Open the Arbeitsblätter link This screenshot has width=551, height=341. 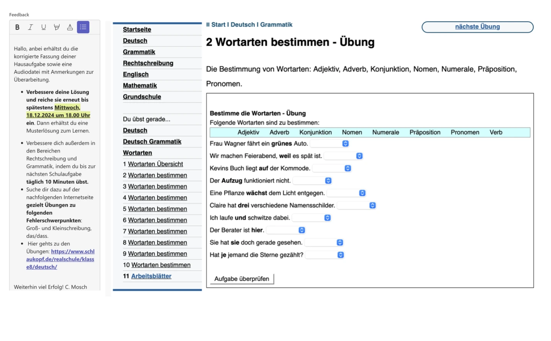[151, 276]
